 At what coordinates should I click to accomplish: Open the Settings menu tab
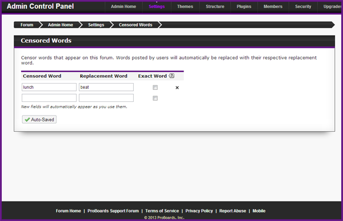point(157,6)
